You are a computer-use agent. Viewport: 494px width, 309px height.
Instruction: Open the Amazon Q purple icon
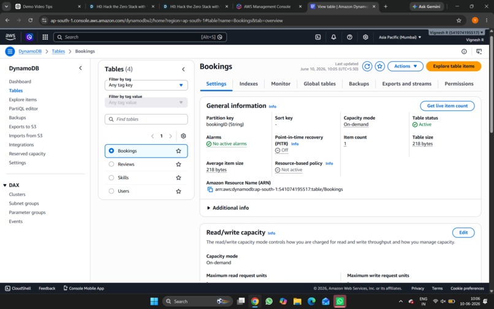pos(29,37)
